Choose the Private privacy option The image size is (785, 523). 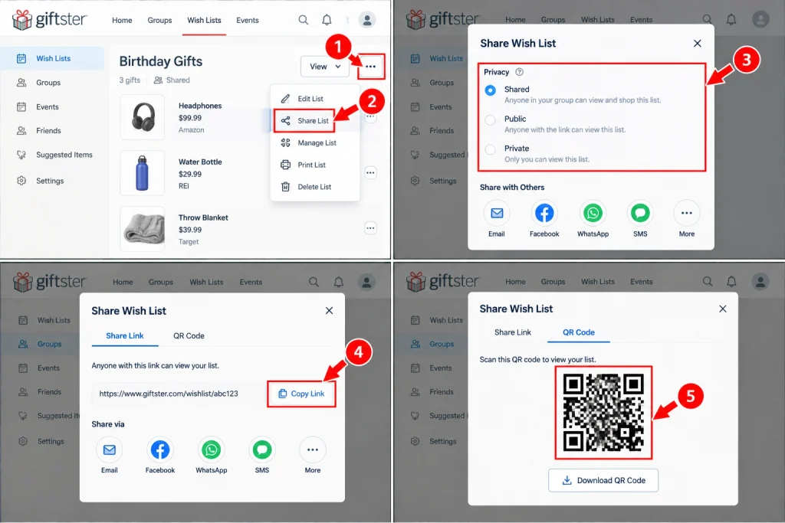(490, 149)
